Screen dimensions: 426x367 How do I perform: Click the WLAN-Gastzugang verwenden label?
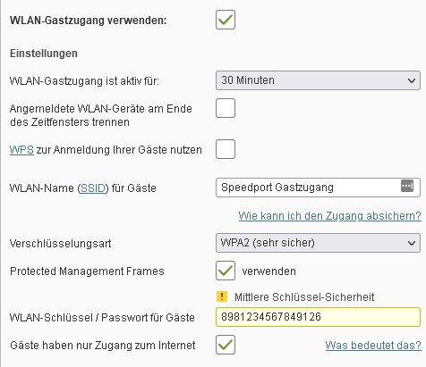pos(88,21)
